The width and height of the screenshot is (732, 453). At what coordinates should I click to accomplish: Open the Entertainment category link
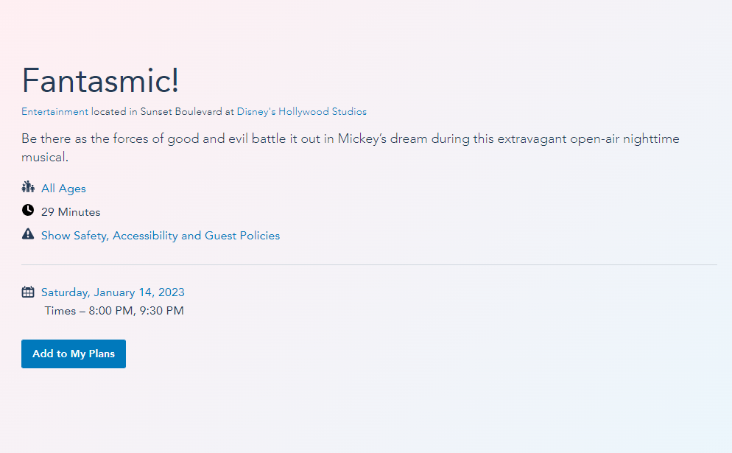[x=54, y=112]
